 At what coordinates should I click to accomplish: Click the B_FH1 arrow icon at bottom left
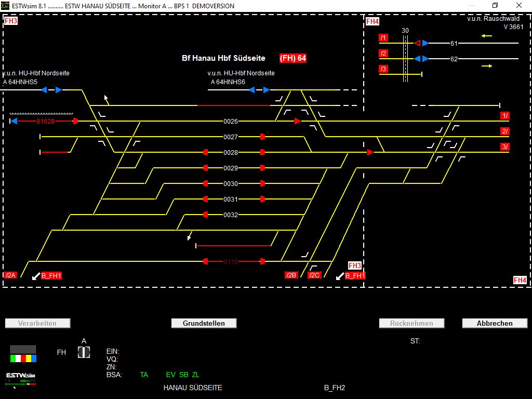pos(36,276)
